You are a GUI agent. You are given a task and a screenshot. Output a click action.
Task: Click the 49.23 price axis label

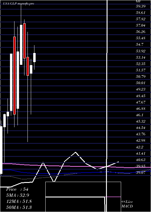[x=141, y=89]
